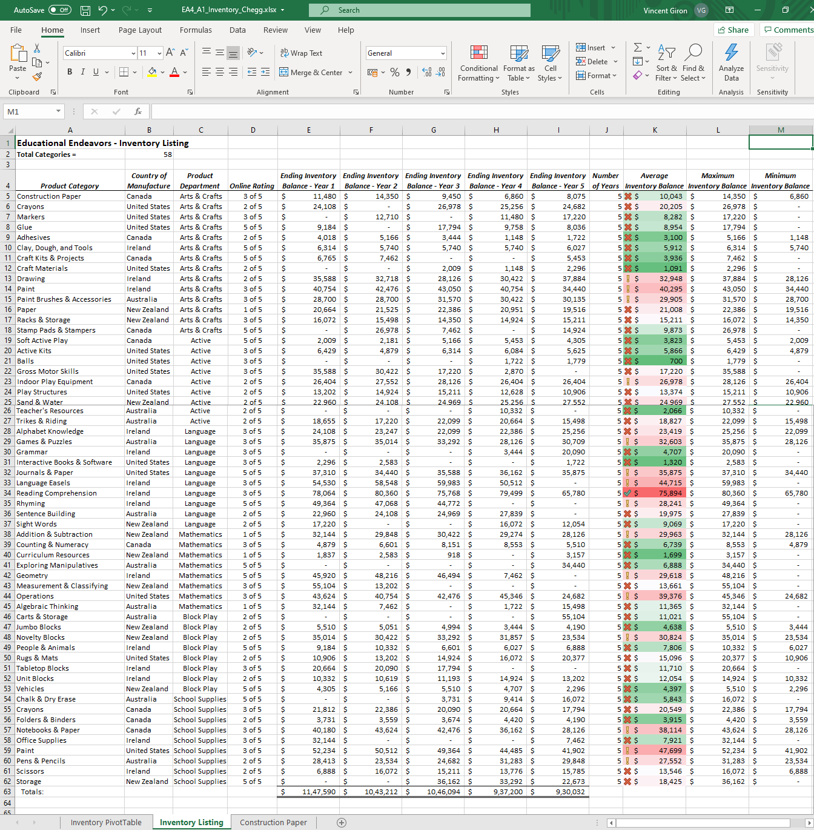The height and width of the screenshot is (830, 814).
Task: Click the Undo arrow icon
Action: click(x=102, y=10)
